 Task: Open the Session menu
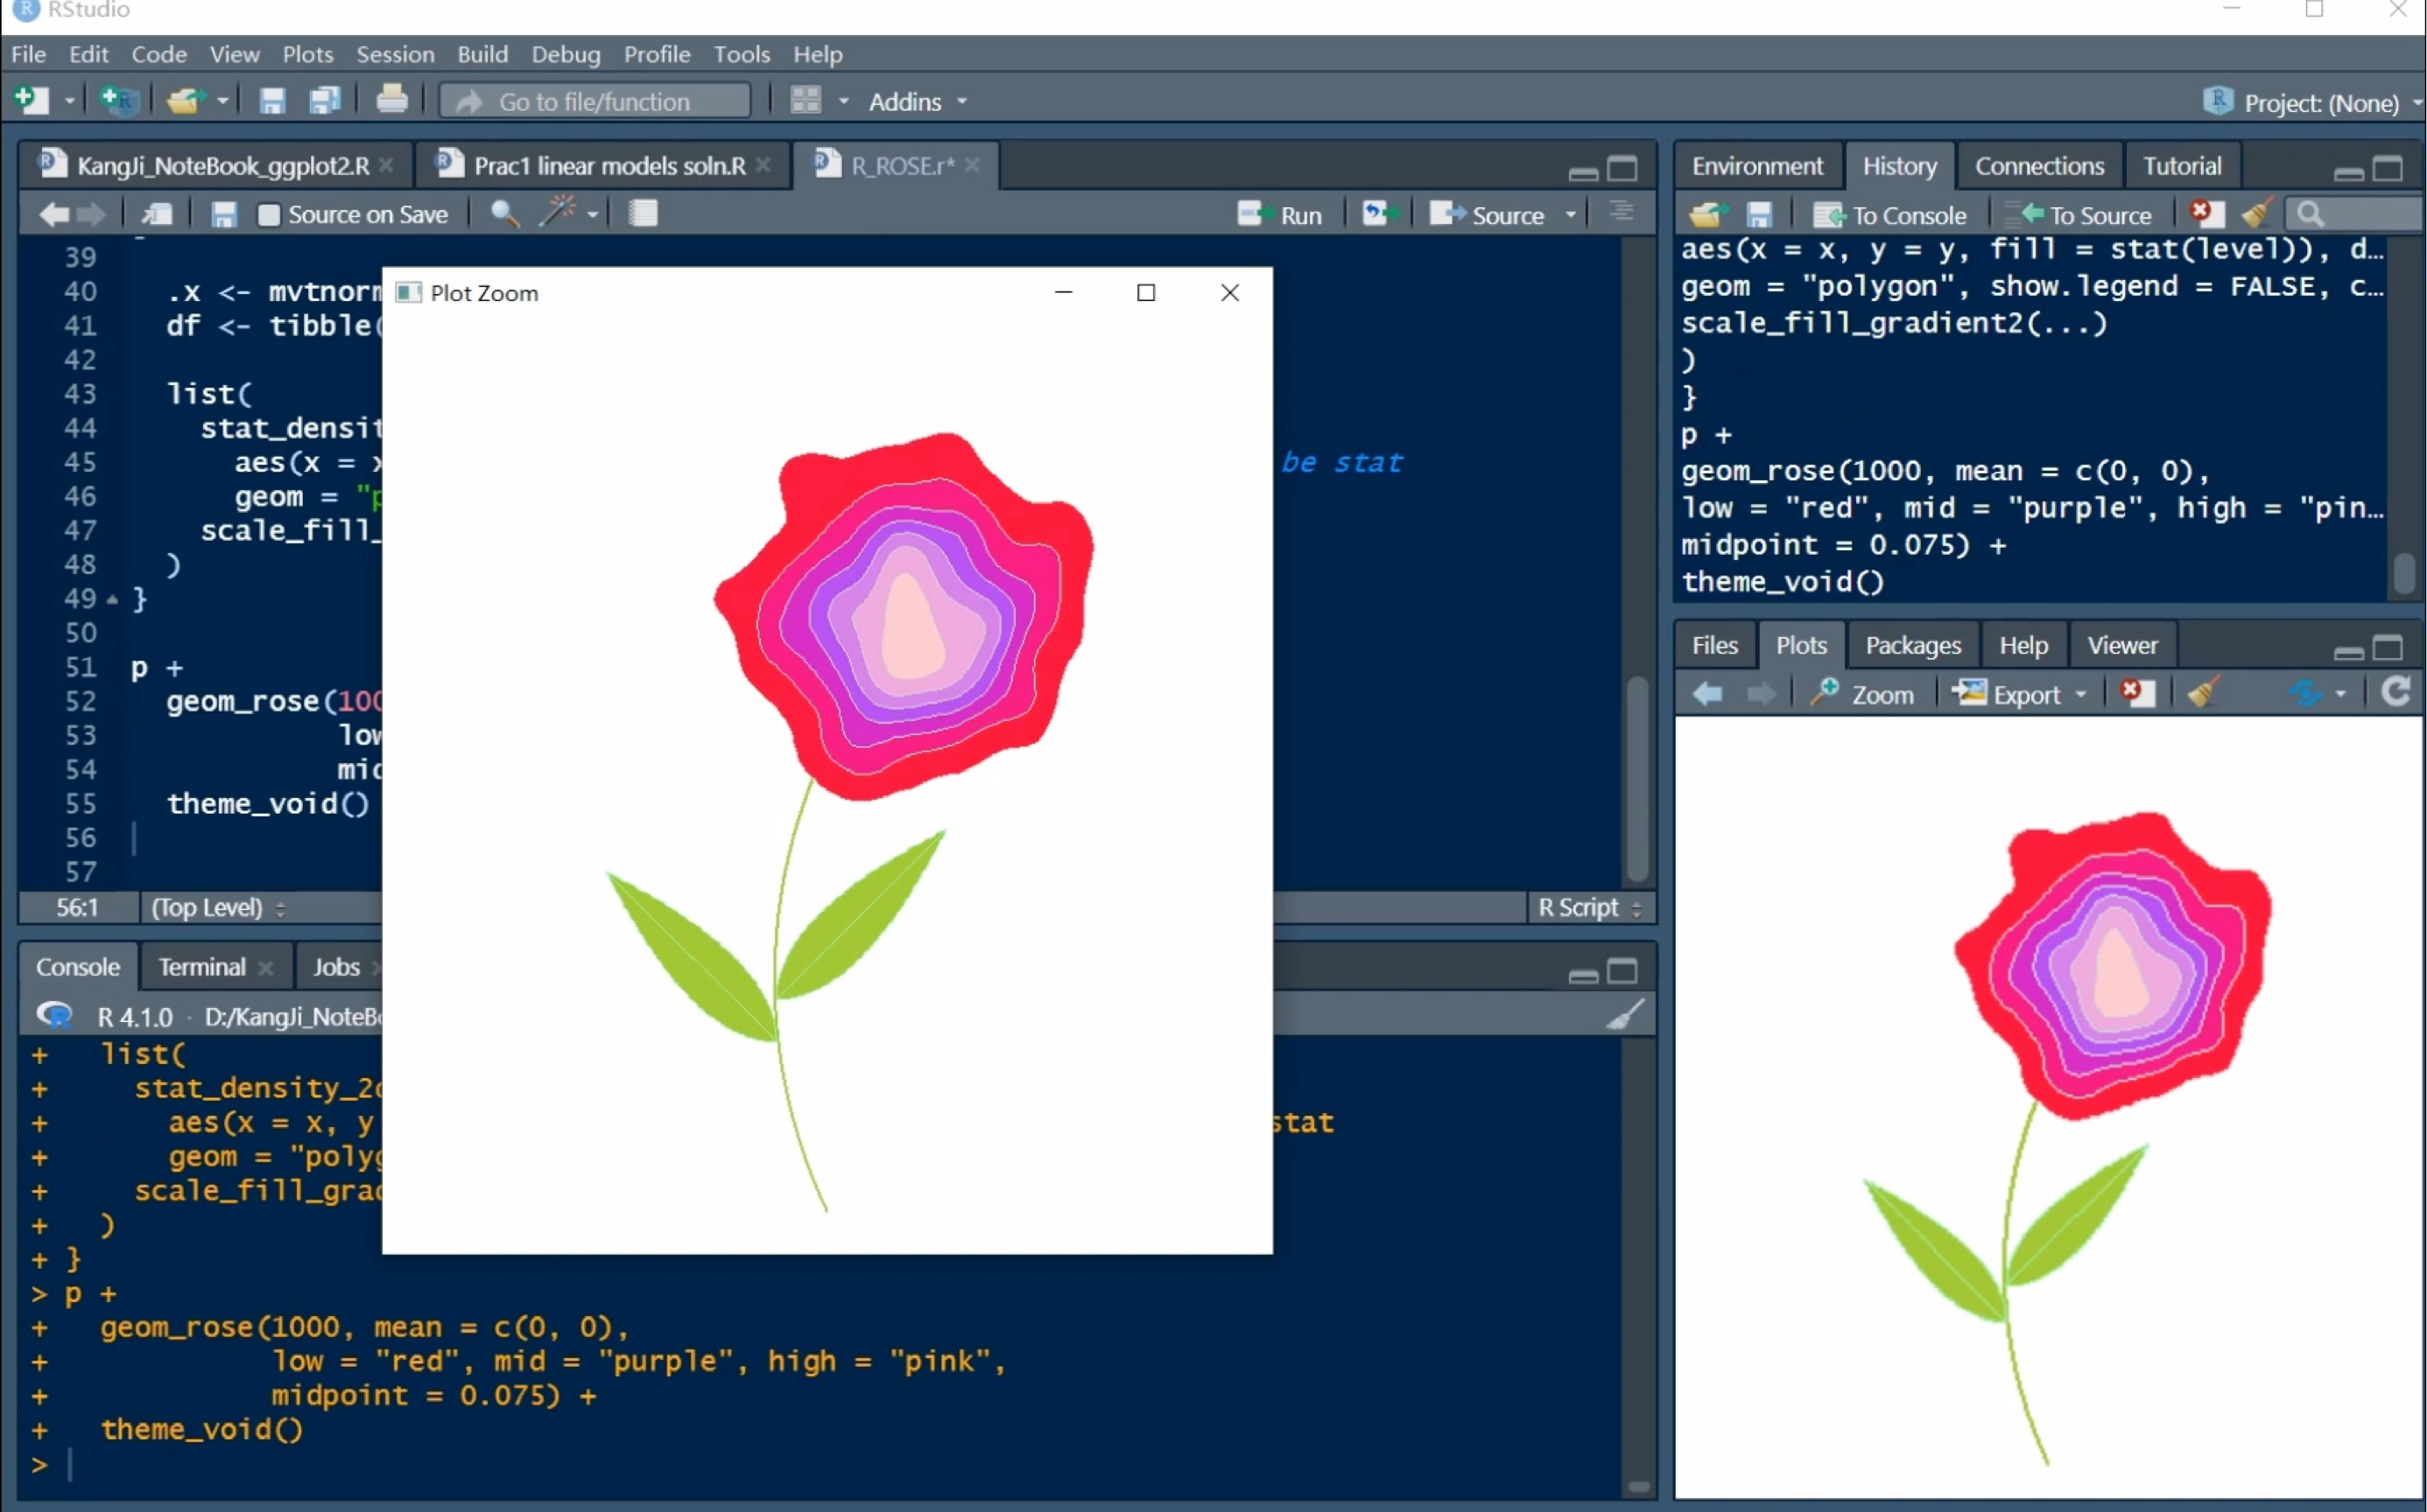(x=395, y=54)
